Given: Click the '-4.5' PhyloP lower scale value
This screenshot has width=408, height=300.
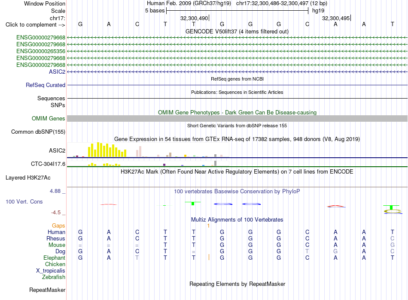Looking at the screenshot, I should [56, 213].
